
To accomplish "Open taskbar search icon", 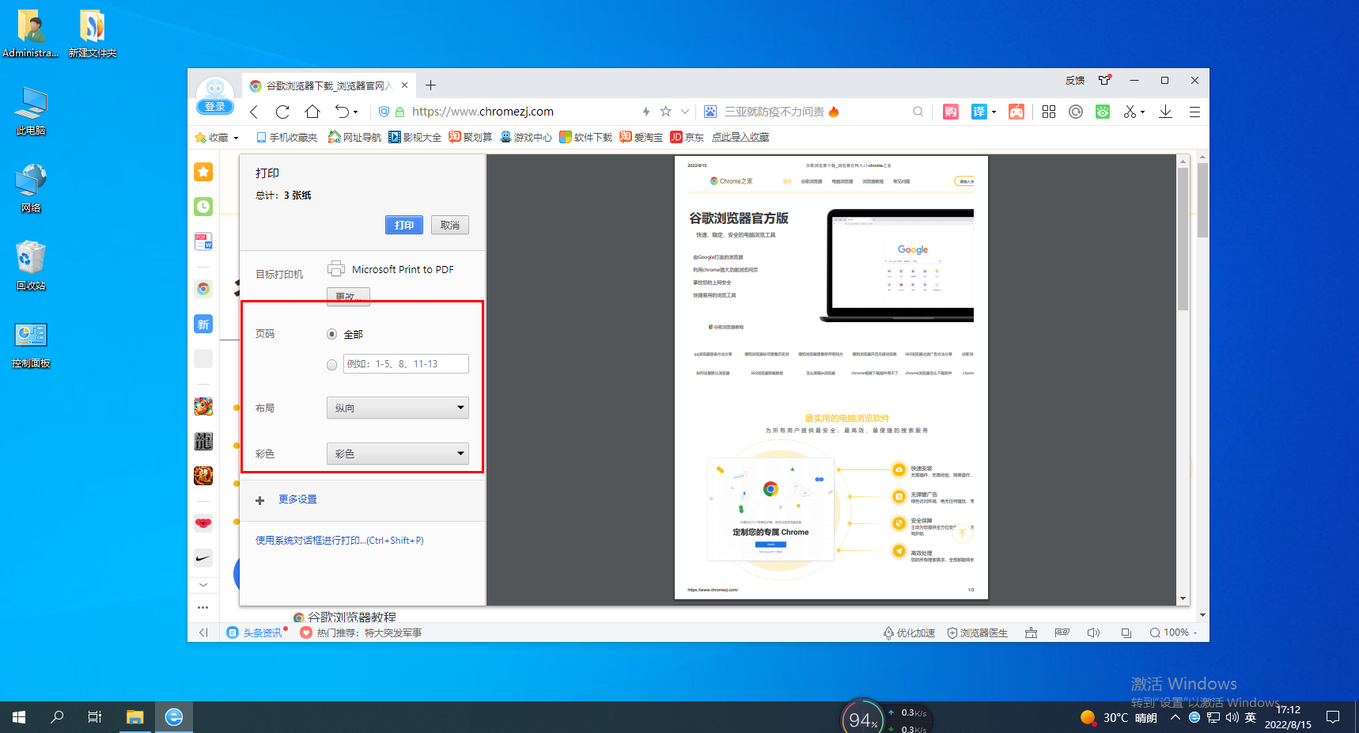I will pyautogui.click(x=57, y=717).
